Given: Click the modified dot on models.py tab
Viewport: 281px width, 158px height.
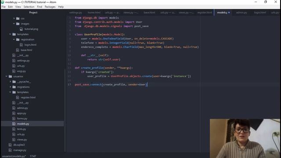Looking at the screenshot, I should click(229, 13).
